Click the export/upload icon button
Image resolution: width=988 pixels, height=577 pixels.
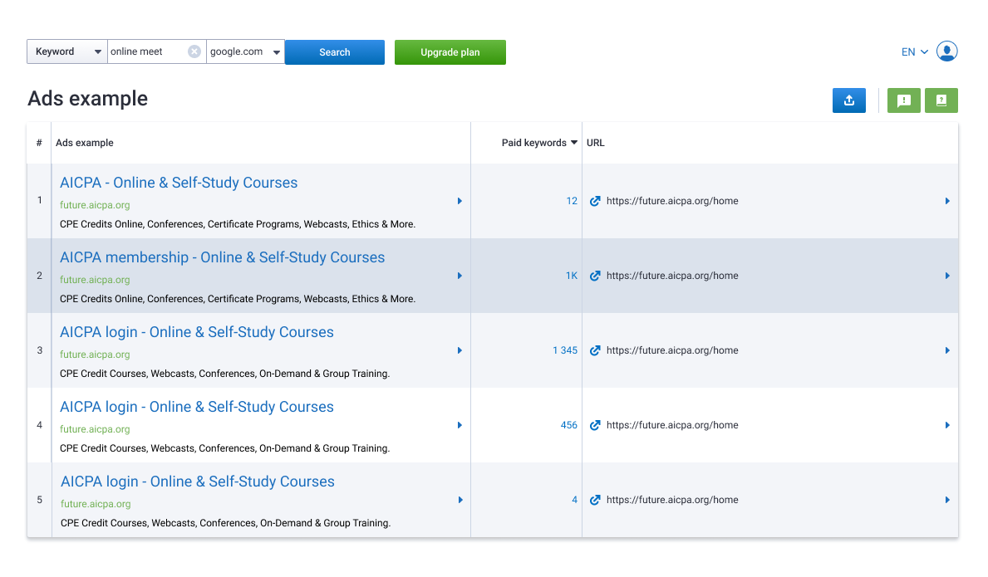[848, 100]
